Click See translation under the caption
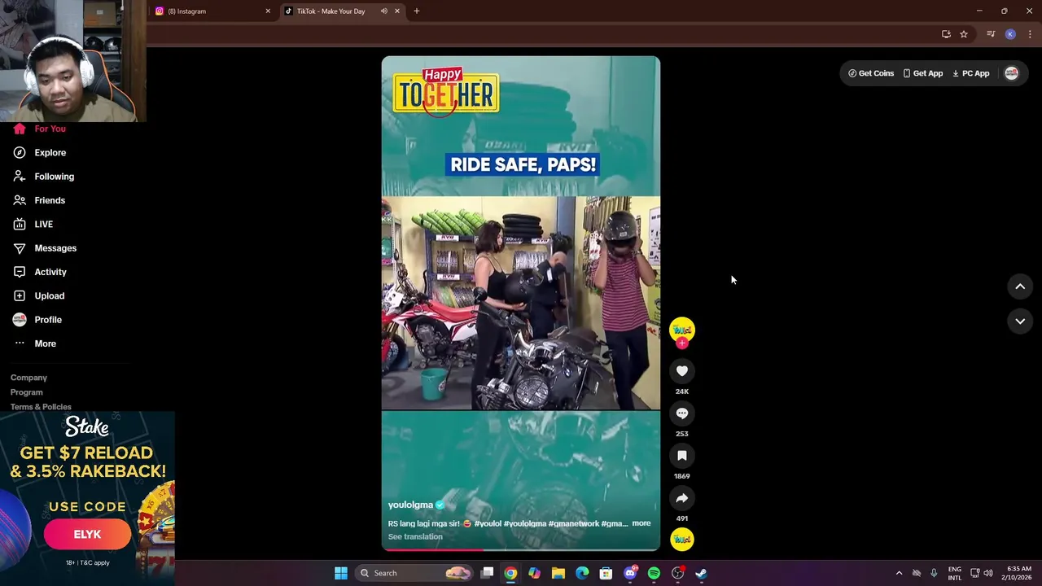Viewport: 1042px width, 586px height. [x=415, y=536]
